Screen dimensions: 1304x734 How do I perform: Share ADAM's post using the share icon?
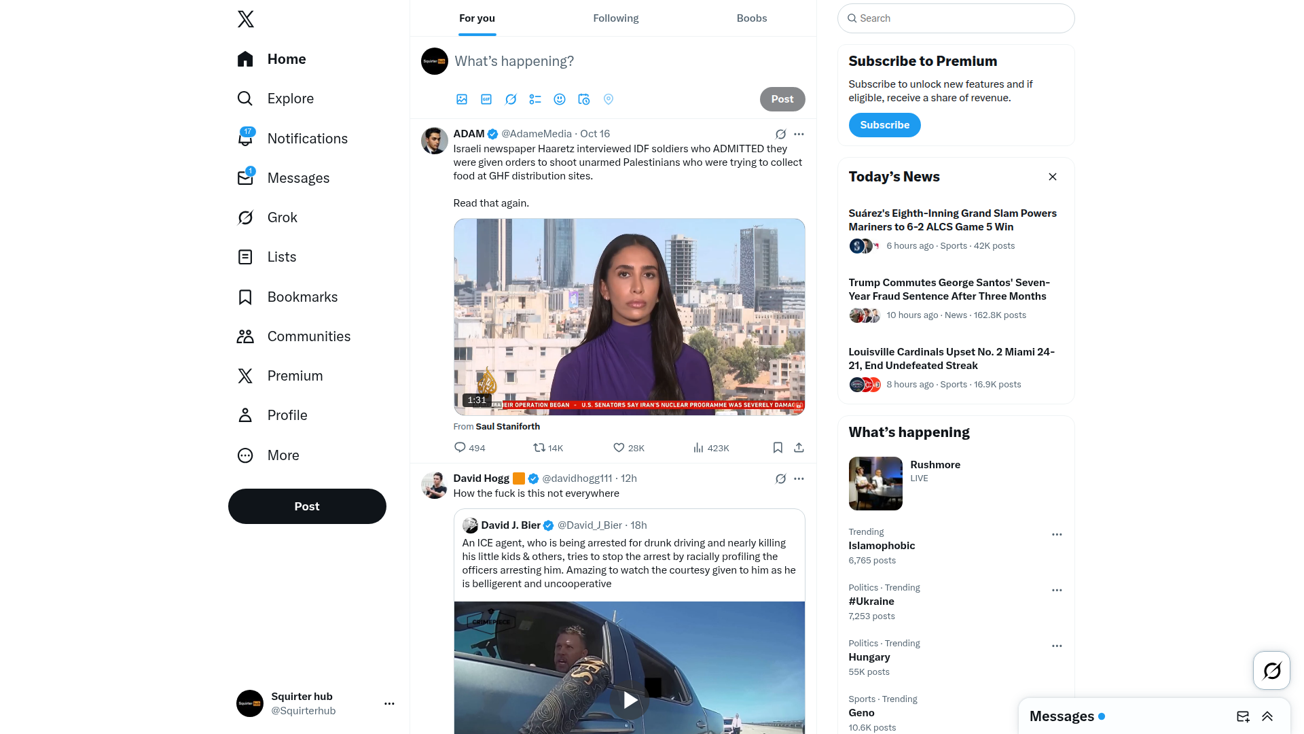(799, 447)
